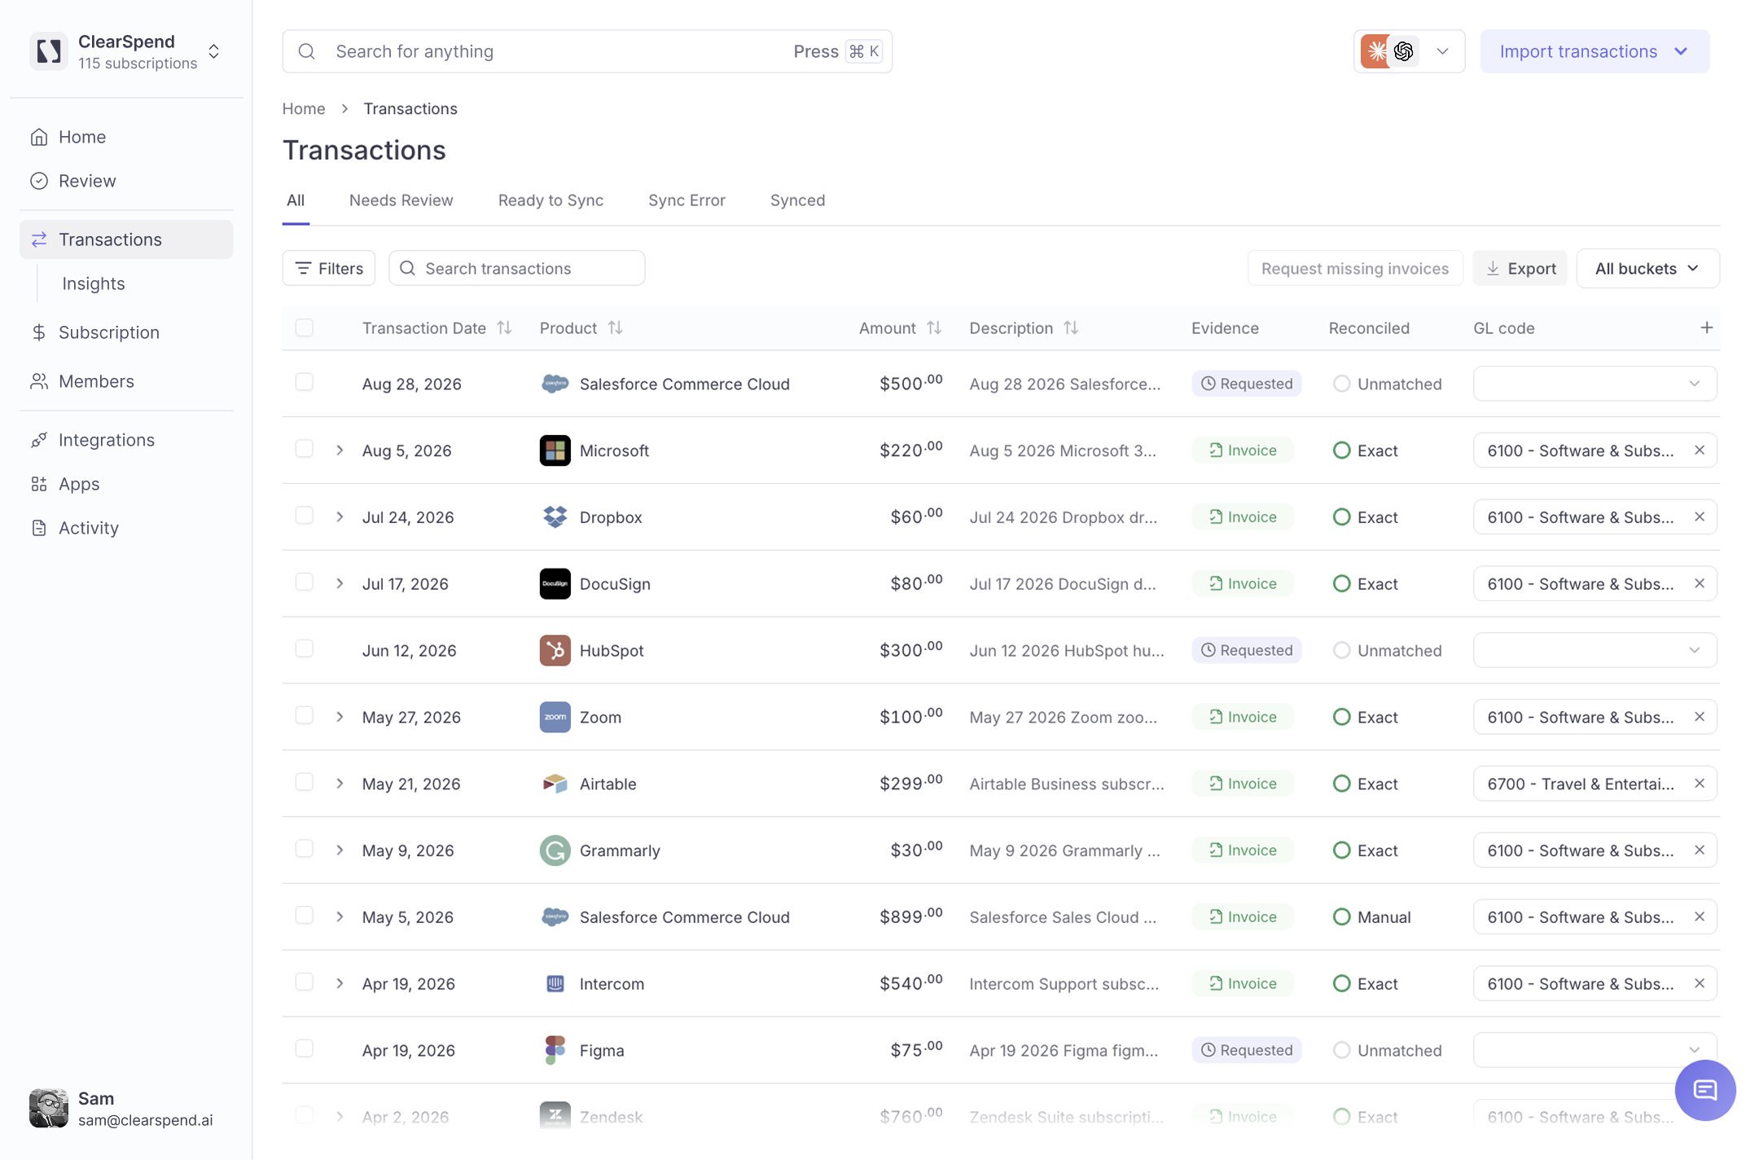Switch to the Sync Error tab

(x=686, y=200)
